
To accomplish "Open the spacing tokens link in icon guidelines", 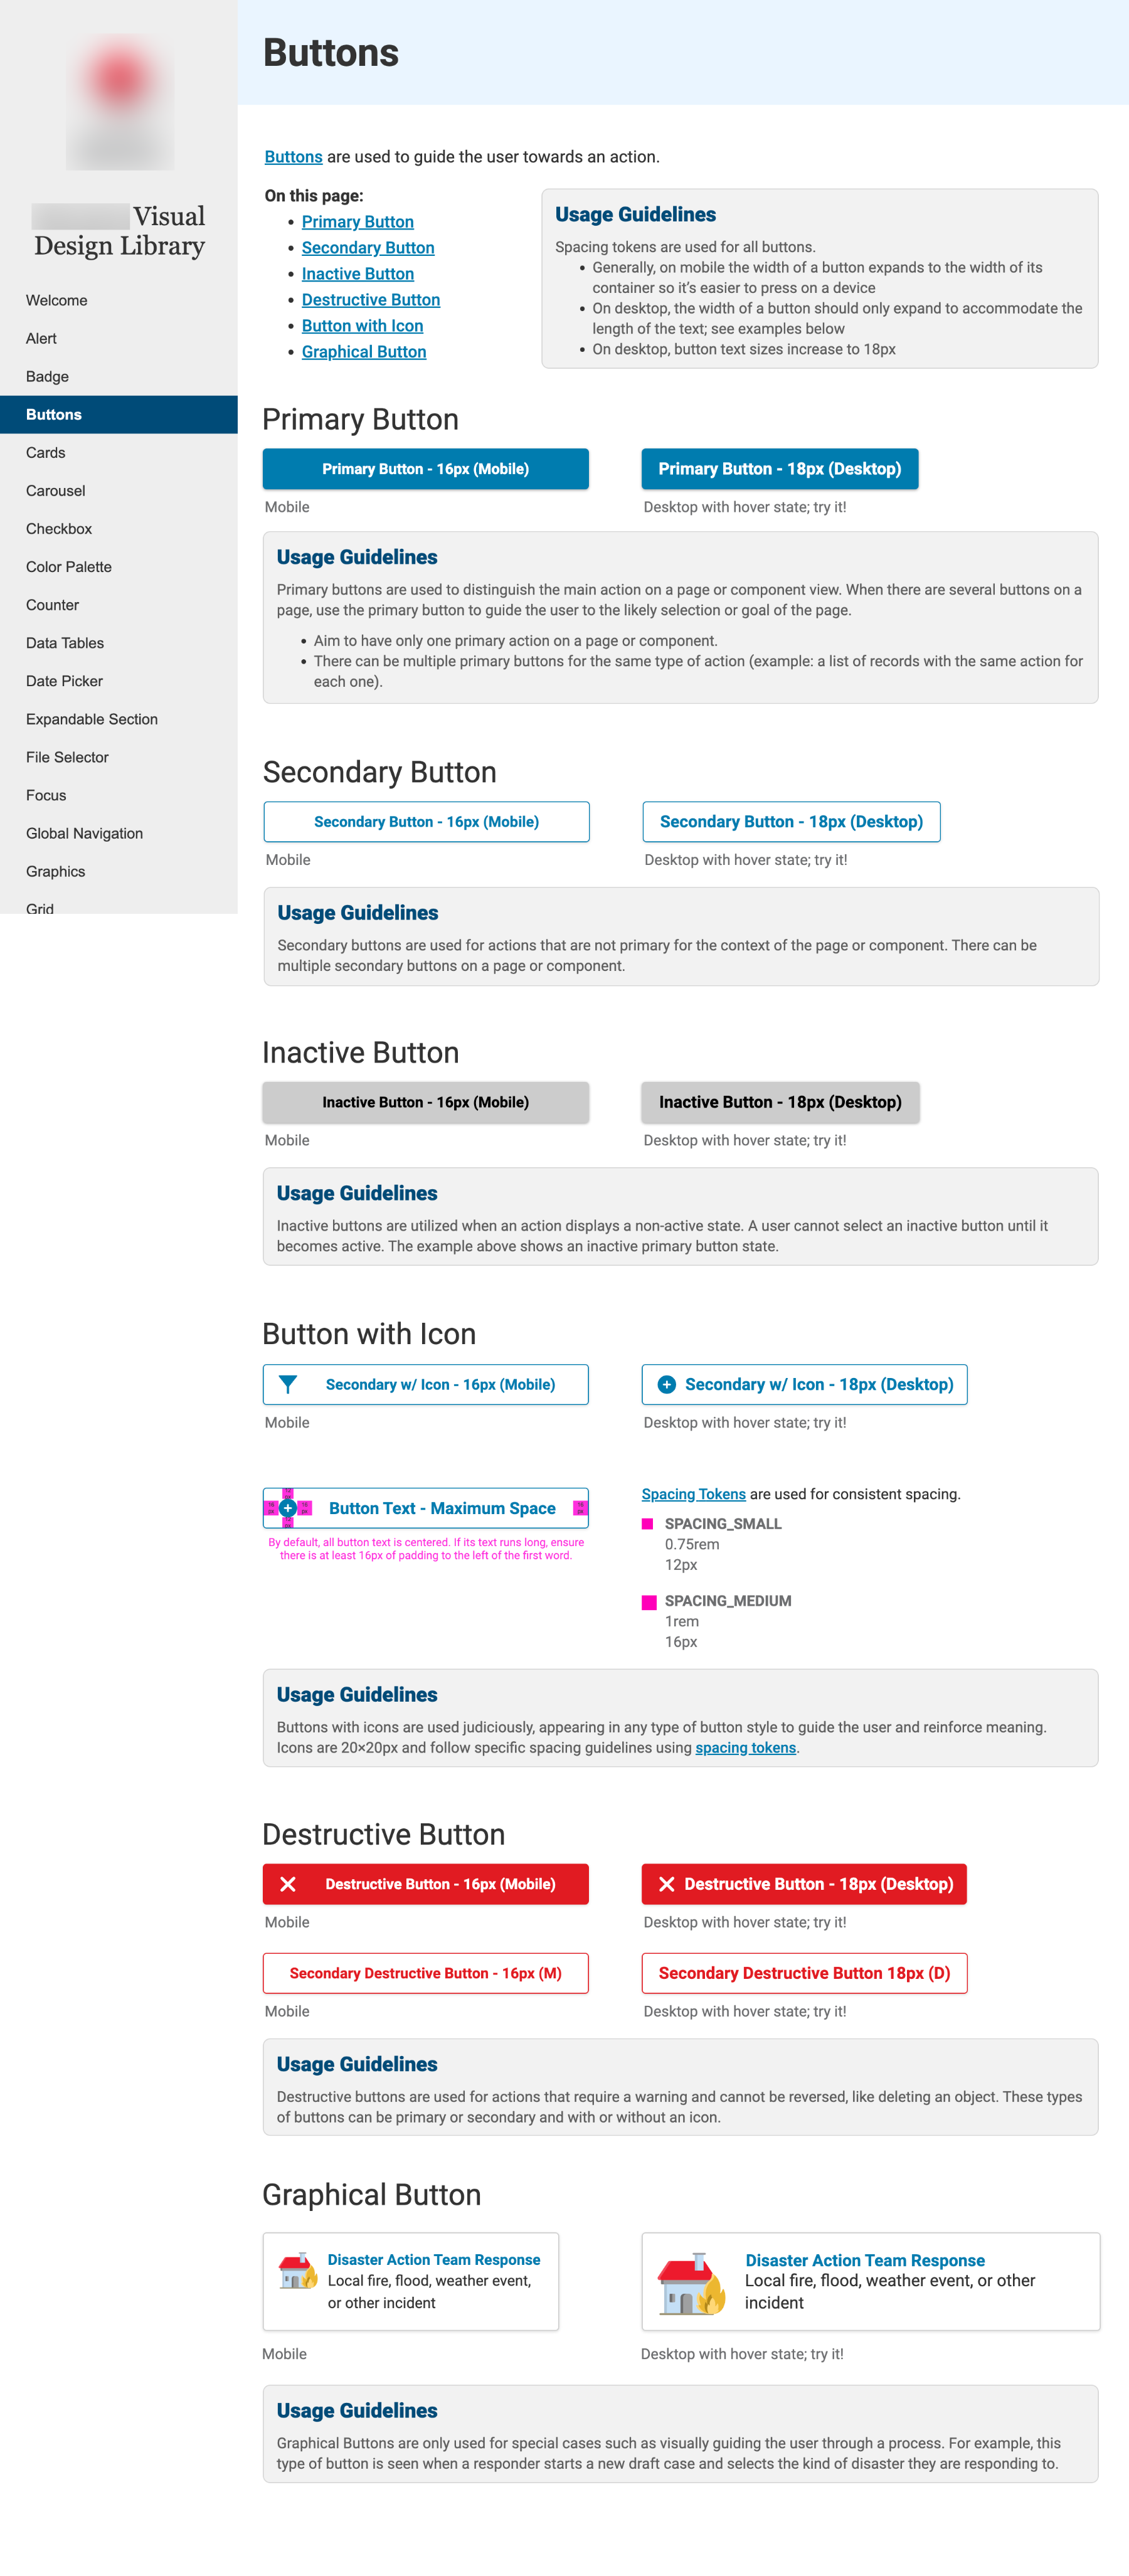I will coord(745,1747).
